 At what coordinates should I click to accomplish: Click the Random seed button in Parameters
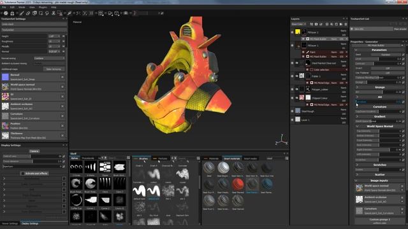[386, 55]
